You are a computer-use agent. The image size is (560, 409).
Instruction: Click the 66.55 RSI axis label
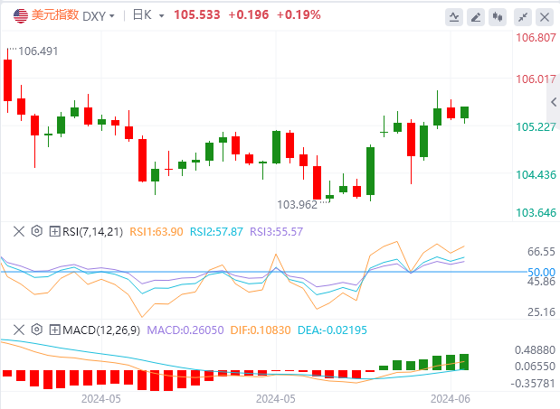point(541,252)
